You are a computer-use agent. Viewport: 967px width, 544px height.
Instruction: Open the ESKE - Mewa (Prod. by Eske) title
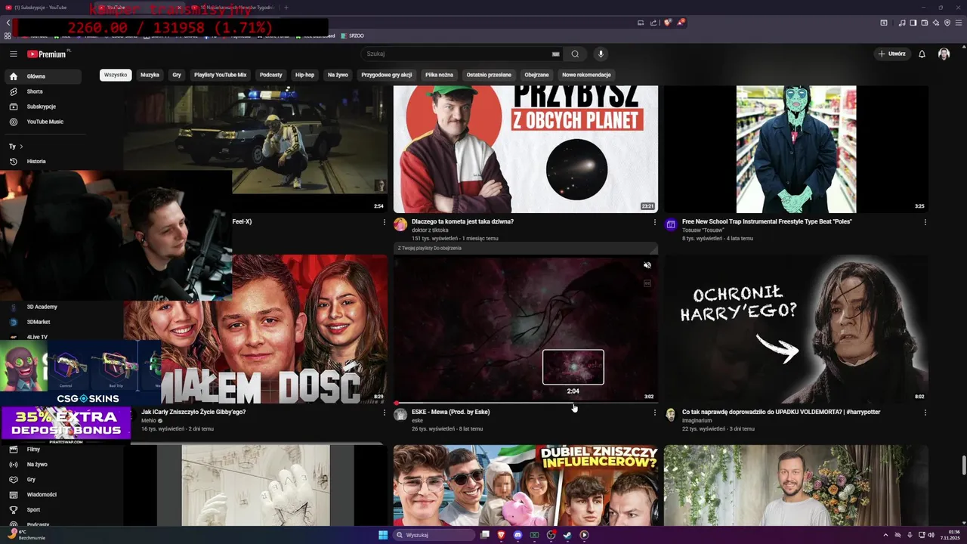coord(451,412)
